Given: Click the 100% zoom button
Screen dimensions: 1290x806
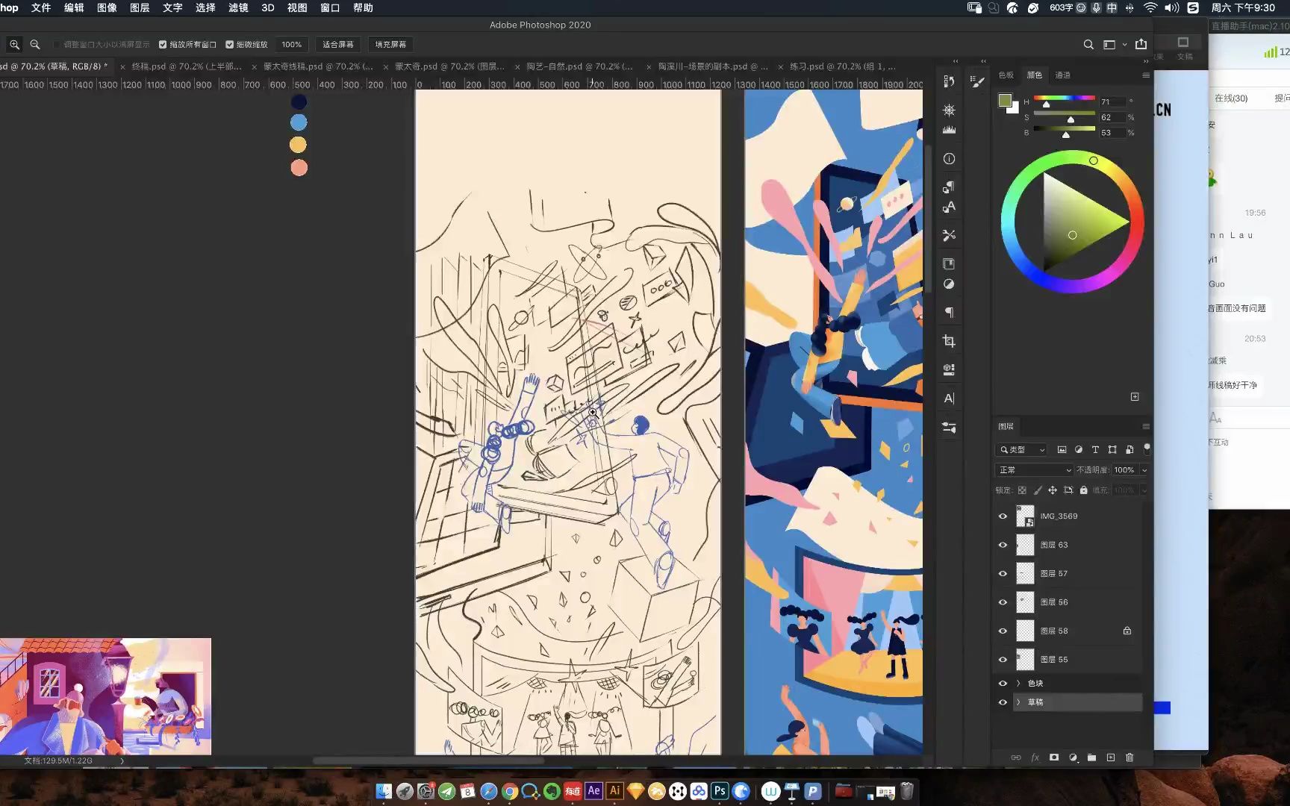Looking at the screenshot, I should tap(292, 45).
